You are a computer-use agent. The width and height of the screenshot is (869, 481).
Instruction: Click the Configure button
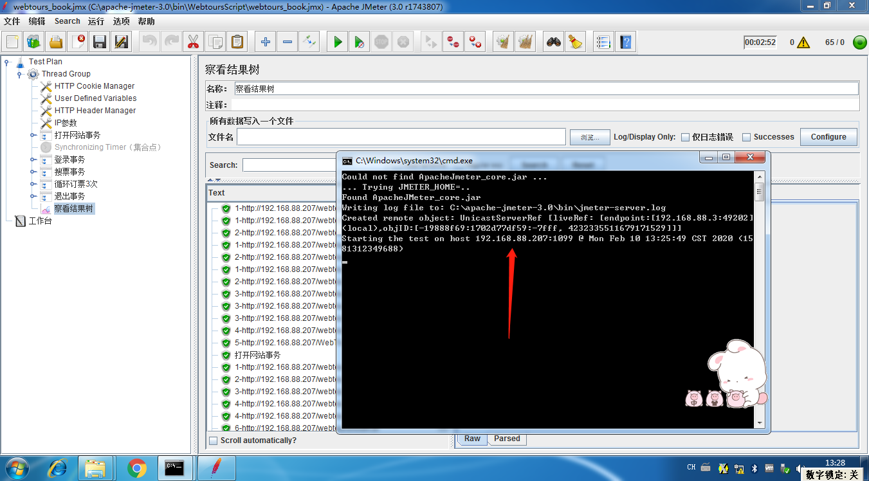pyautogui.click(x=828, y=137)
